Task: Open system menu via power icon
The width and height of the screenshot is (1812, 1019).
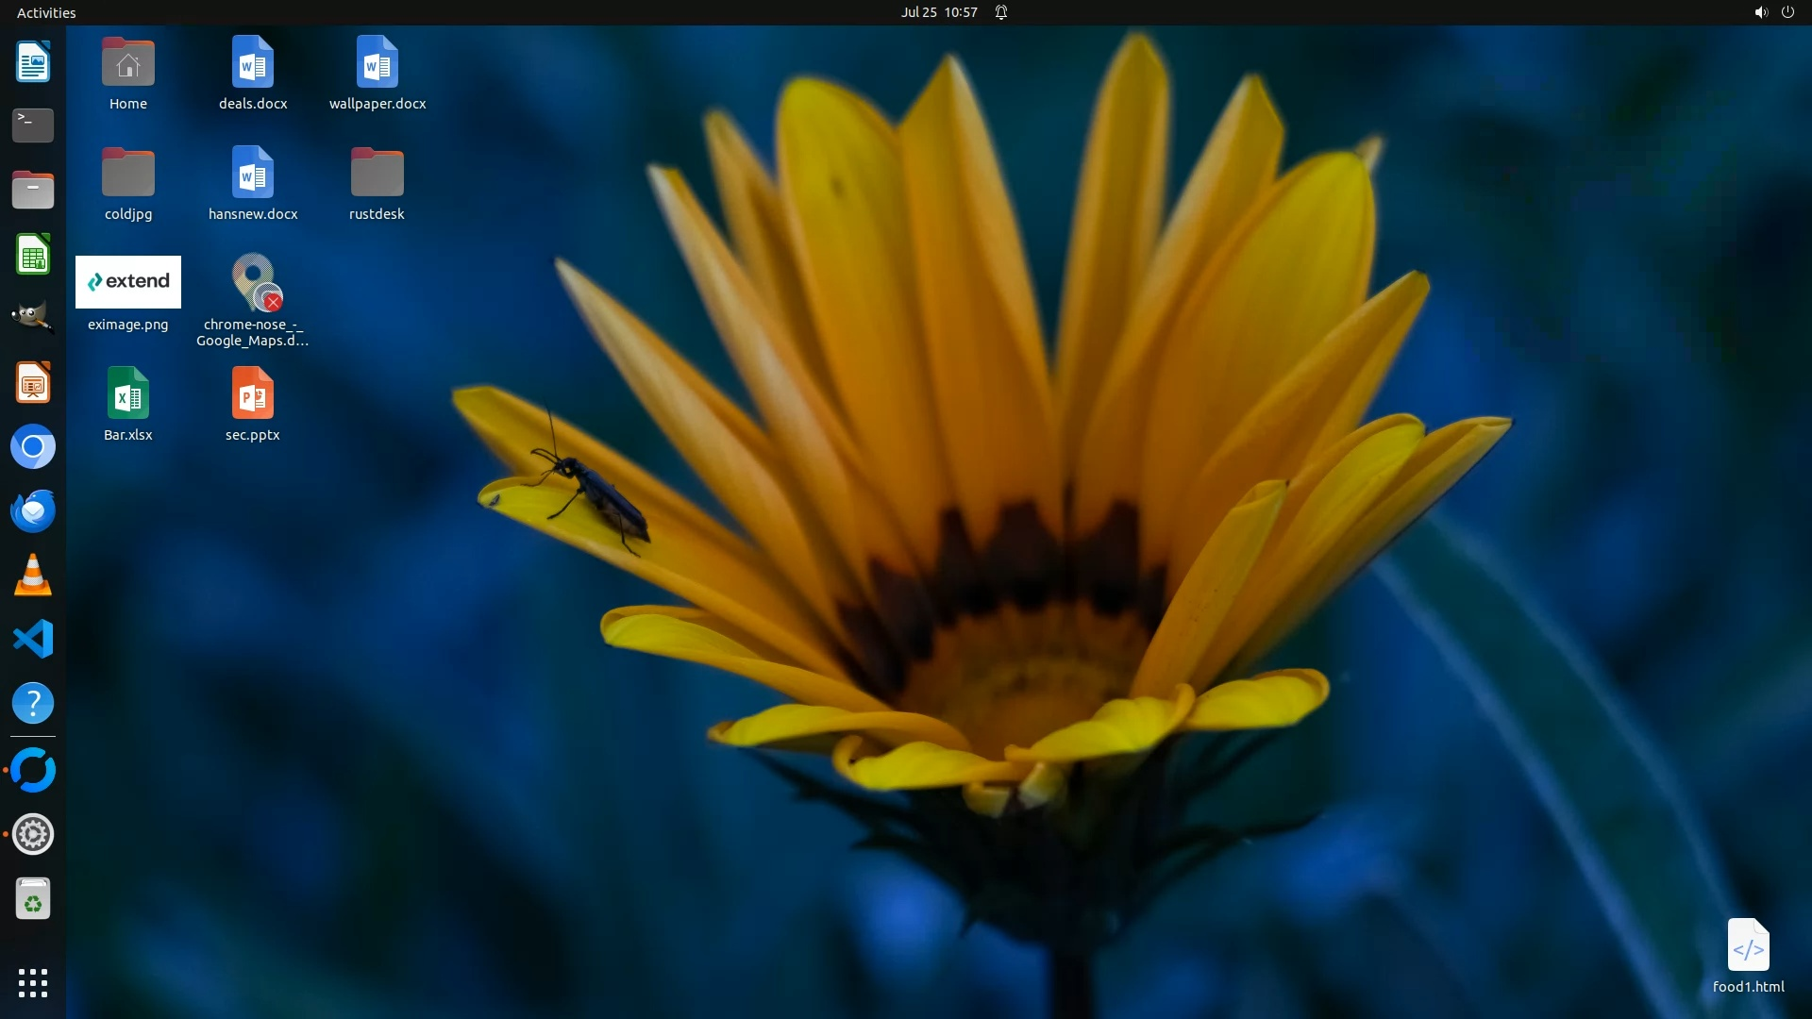Action: 1787,12
